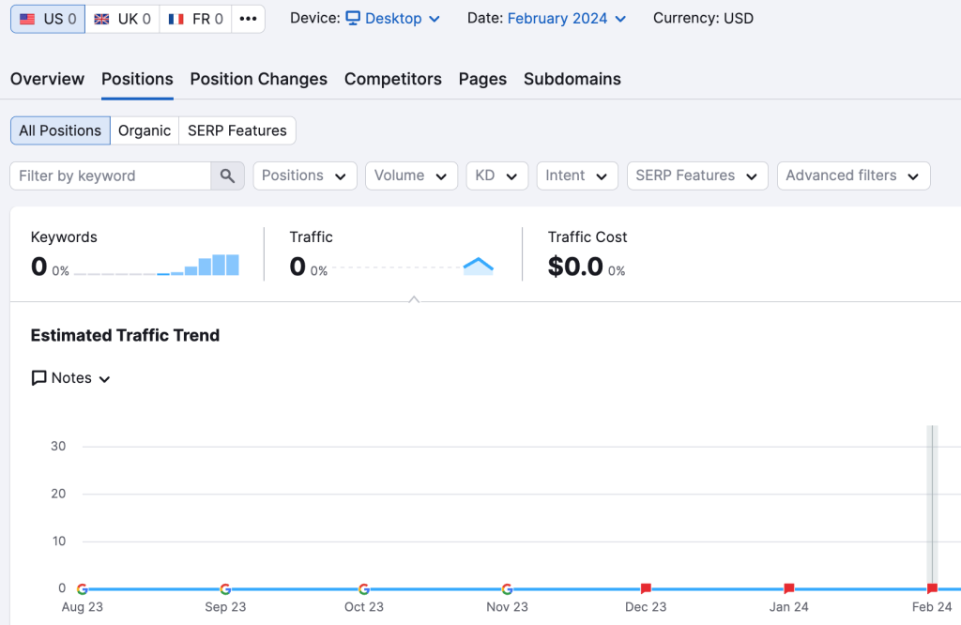
Task: Switch to Subdomains tab
Action: click(x=572, y=79)
